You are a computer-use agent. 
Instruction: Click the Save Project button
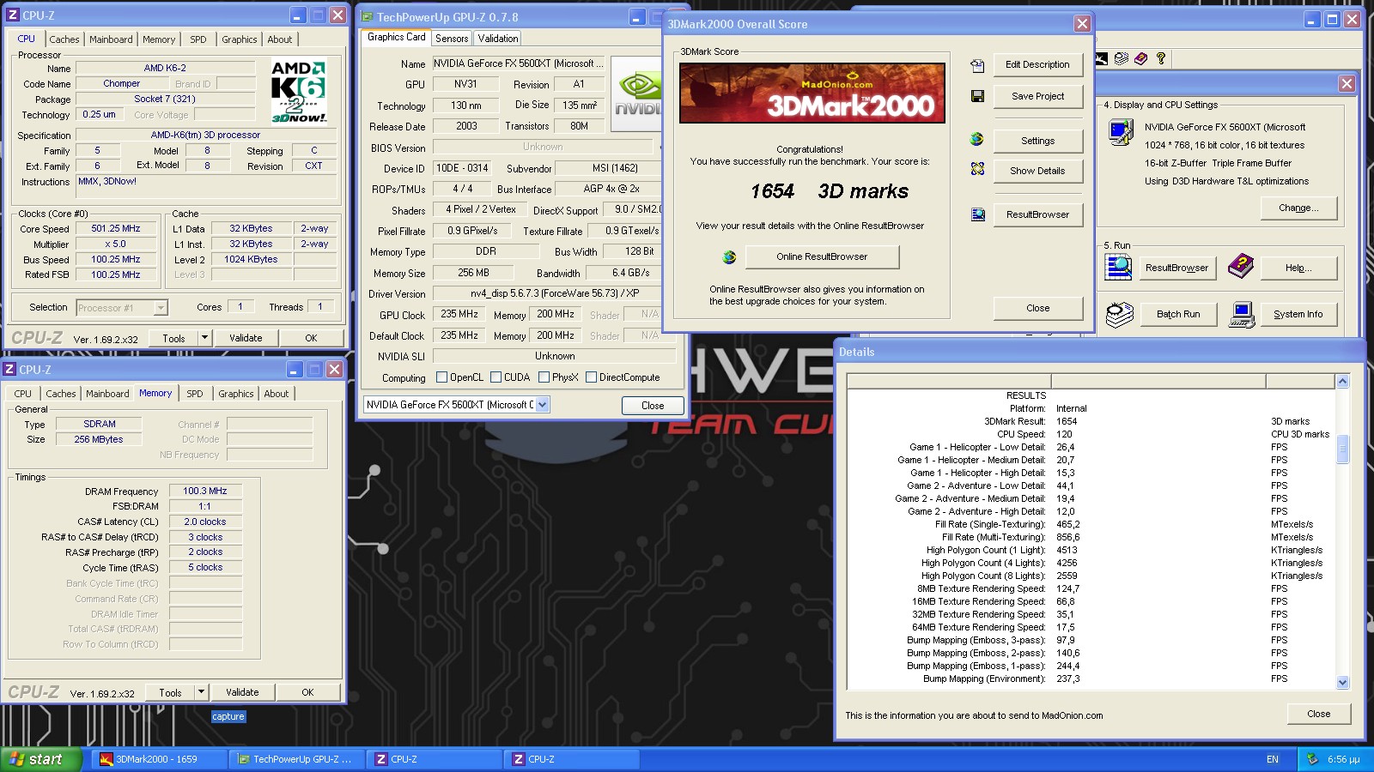coord(1037,96)
